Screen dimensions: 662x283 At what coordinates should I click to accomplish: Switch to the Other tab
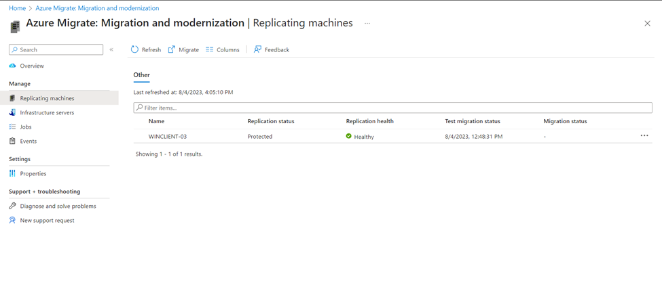(x=141, y=75)
